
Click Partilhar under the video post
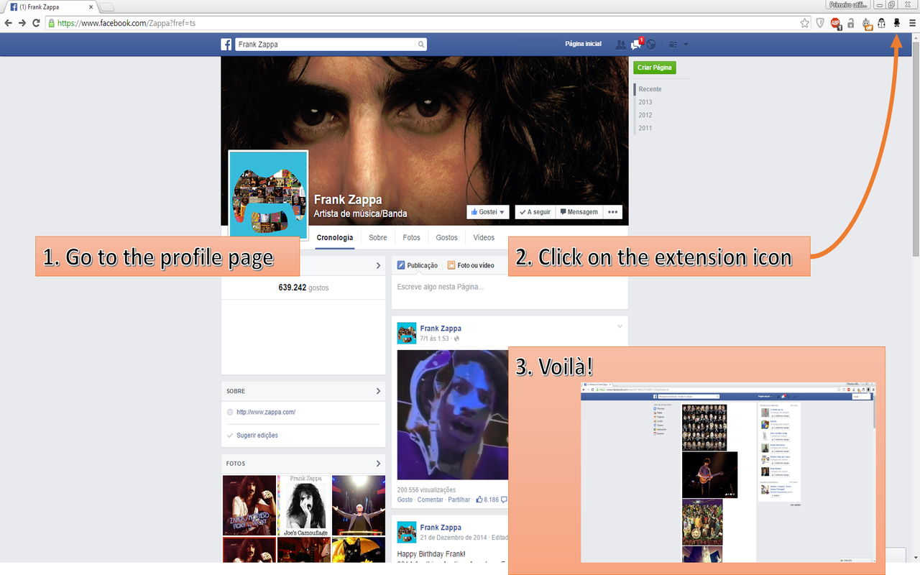tap(459, 500)
